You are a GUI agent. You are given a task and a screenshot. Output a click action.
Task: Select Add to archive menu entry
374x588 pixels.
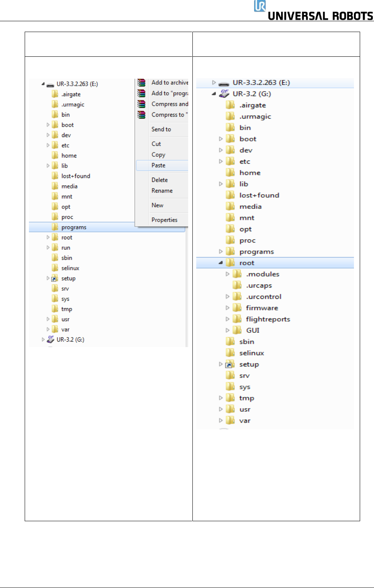click(170, 83)
